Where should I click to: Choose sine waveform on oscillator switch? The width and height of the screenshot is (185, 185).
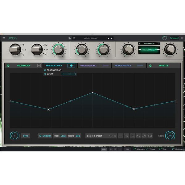tap(45, 54)
